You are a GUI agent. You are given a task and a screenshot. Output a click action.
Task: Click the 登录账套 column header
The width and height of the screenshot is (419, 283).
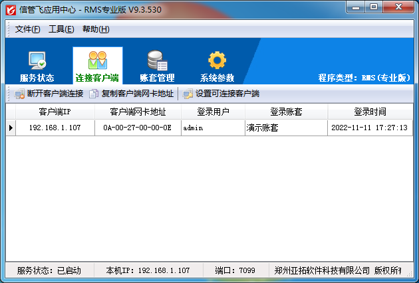287,112
